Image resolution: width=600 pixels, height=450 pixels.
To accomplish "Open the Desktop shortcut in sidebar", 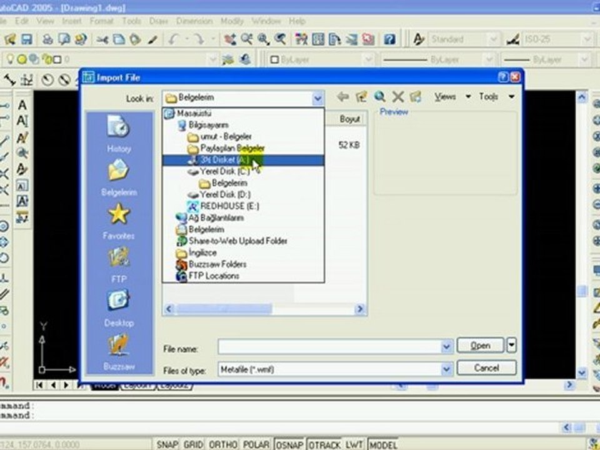I will [x=119, y=308].
